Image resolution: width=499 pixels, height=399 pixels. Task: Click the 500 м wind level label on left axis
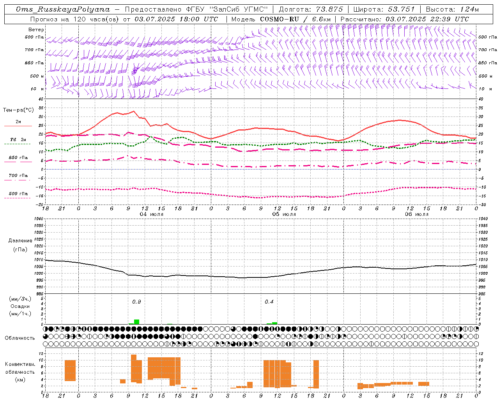[37, 76]
